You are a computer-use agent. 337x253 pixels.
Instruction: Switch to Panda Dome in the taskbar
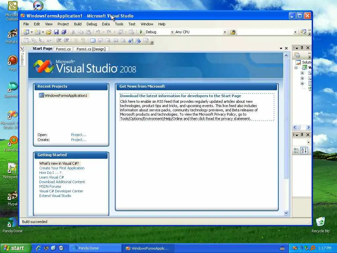[x=95, y=248]
